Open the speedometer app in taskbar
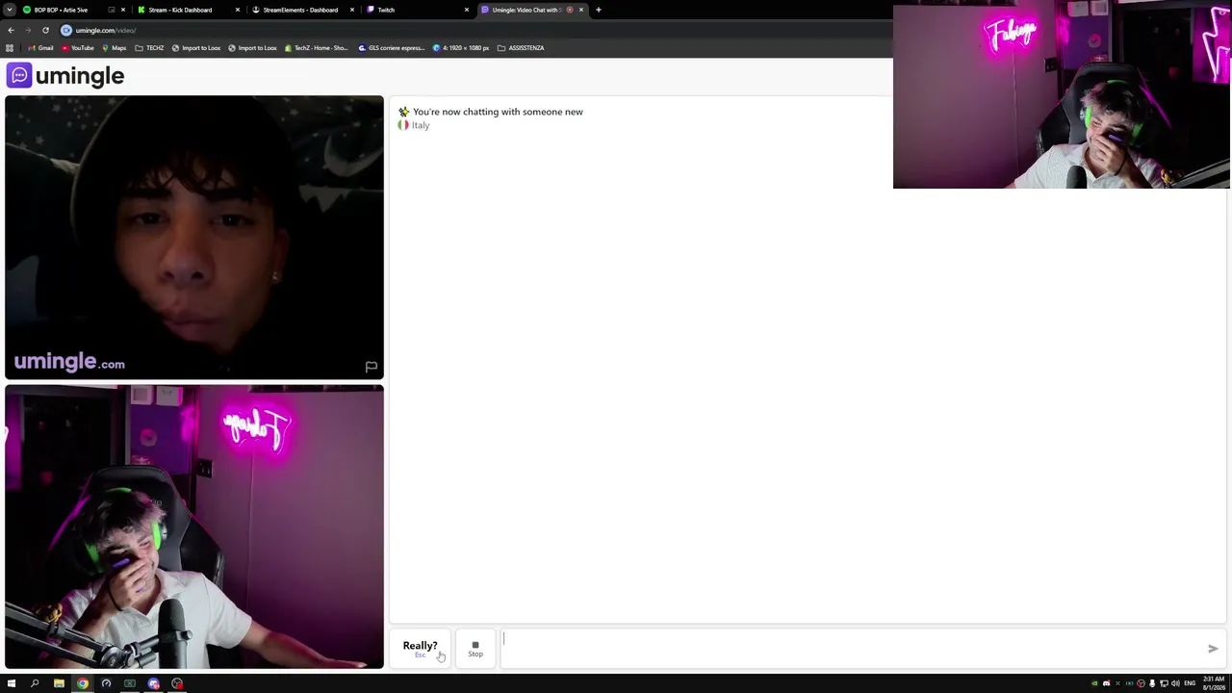The height and width of the screenshot is (693, 1232). pos(106,683)
